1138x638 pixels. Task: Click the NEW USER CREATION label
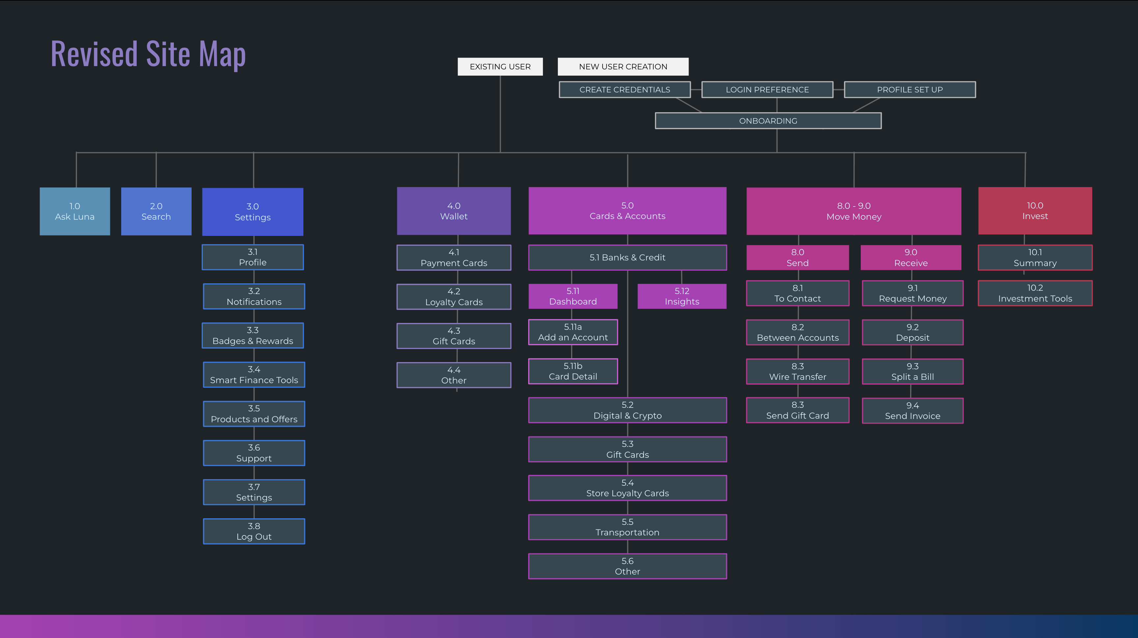pyautogui.click(x=623, y=67)
